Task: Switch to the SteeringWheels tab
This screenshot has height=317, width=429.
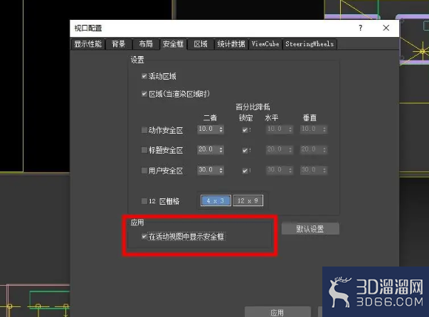Action: [309, 44]
